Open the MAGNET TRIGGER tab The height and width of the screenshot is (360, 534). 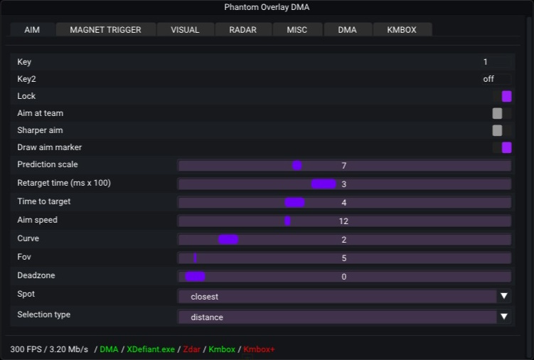pos(105,30)
